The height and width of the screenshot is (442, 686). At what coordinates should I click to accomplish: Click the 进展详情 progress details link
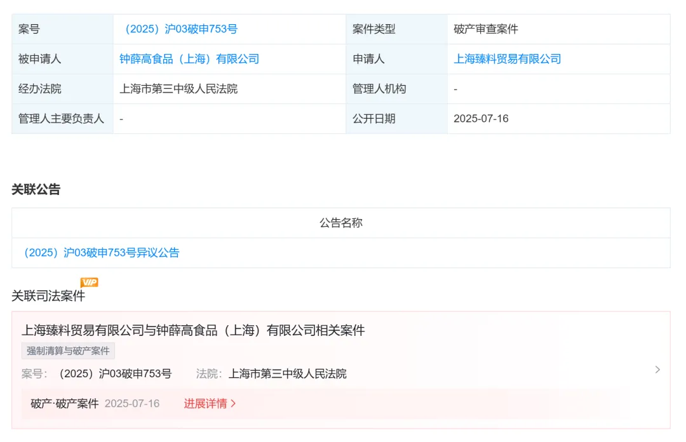(208, 404)
